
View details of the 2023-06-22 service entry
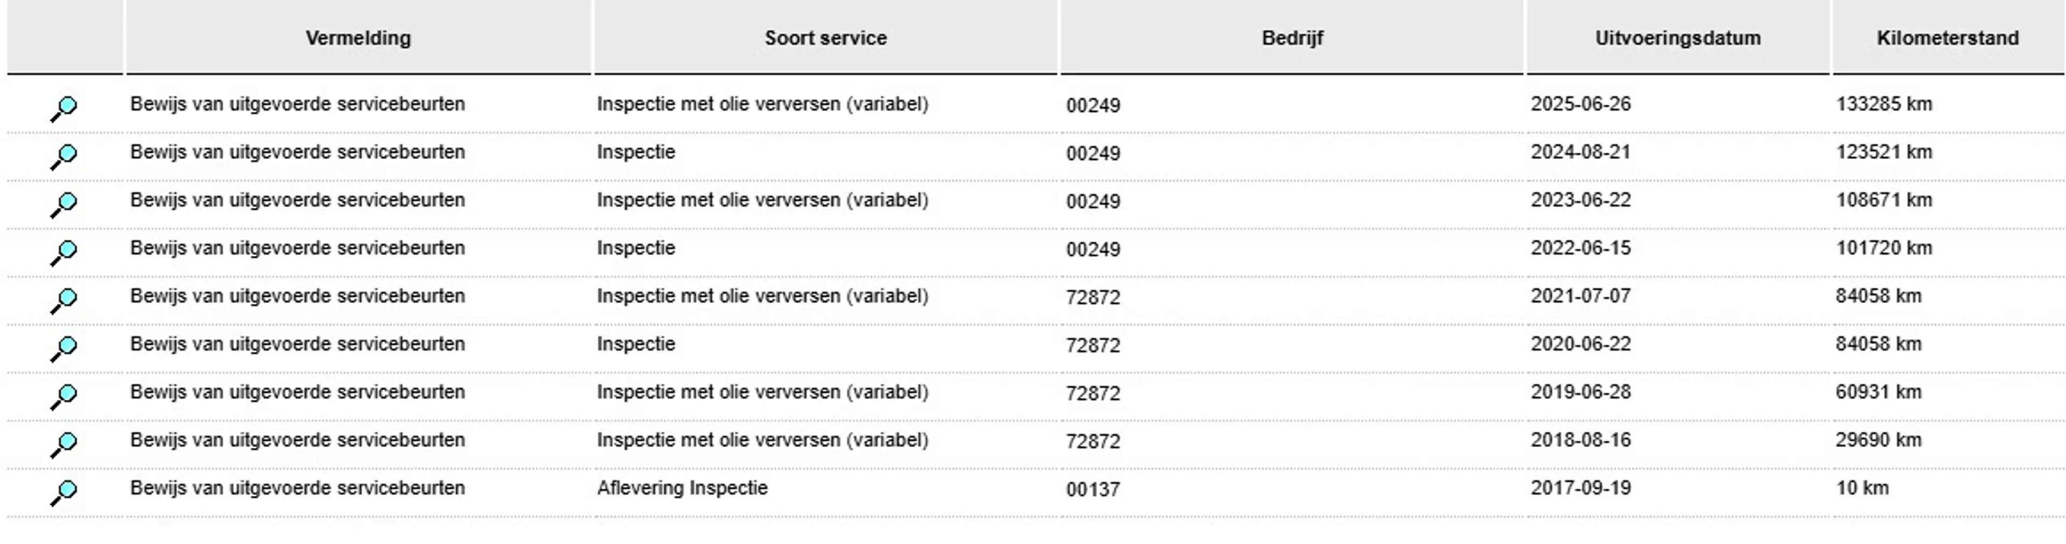coord(63,205)
